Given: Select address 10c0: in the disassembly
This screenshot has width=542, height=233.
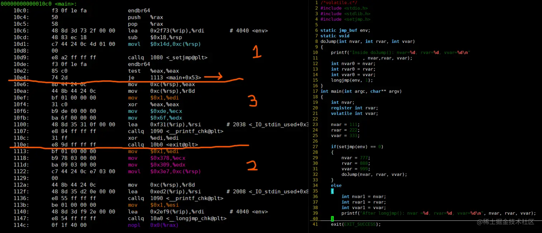Looking at the screenshot, I should click(21, 10).
